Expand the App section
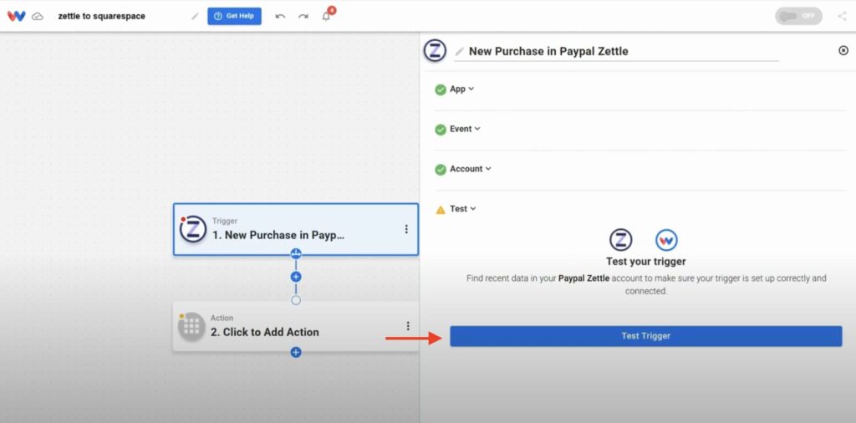This screenshot has width=856, height=423. coord(461,89)
